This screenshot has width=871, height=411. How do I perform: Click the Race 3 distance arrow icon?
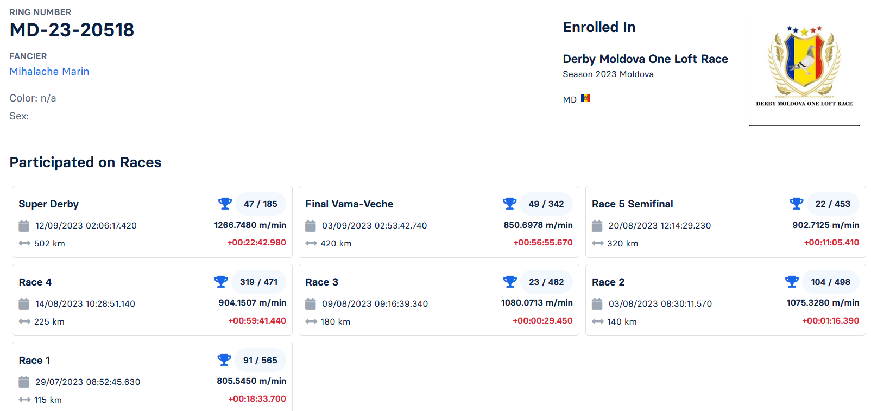point(311,321)
